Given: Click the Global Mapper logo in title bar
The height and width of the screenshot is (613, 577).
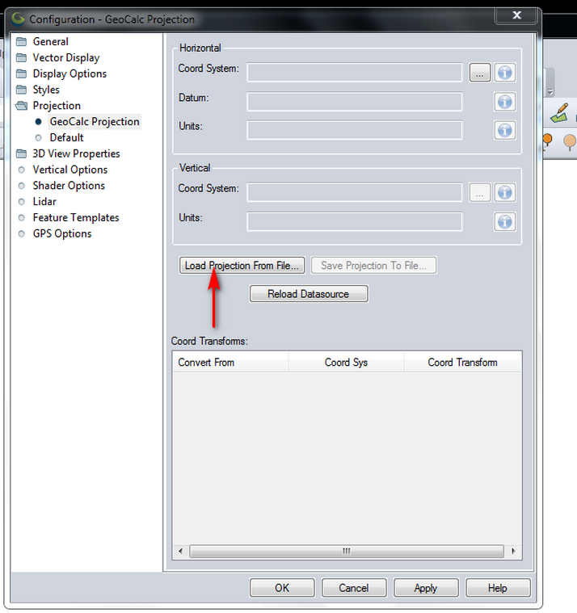Looking at the screenshot, I should click(18, 19).
